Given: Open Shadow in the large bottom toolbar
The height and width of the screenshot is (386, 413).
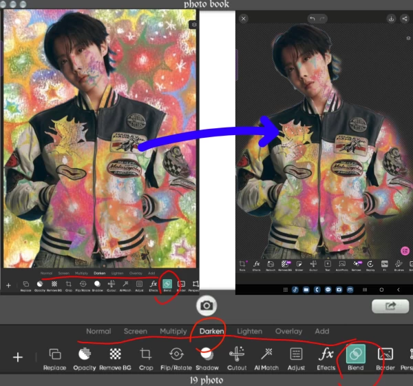Looking at the screenshot, I should [x=207, y=359].
